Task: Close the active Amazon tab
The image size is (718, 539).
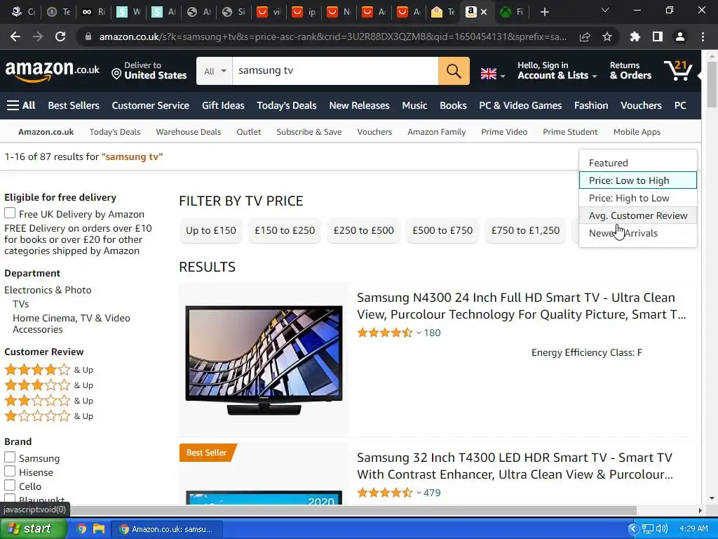Action: tap(484, 12)
